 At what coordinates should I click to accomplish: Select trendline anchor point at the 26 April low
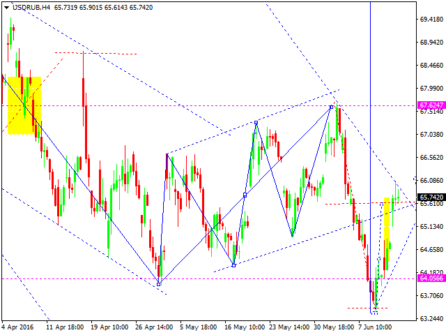click(x=158, y=284)
